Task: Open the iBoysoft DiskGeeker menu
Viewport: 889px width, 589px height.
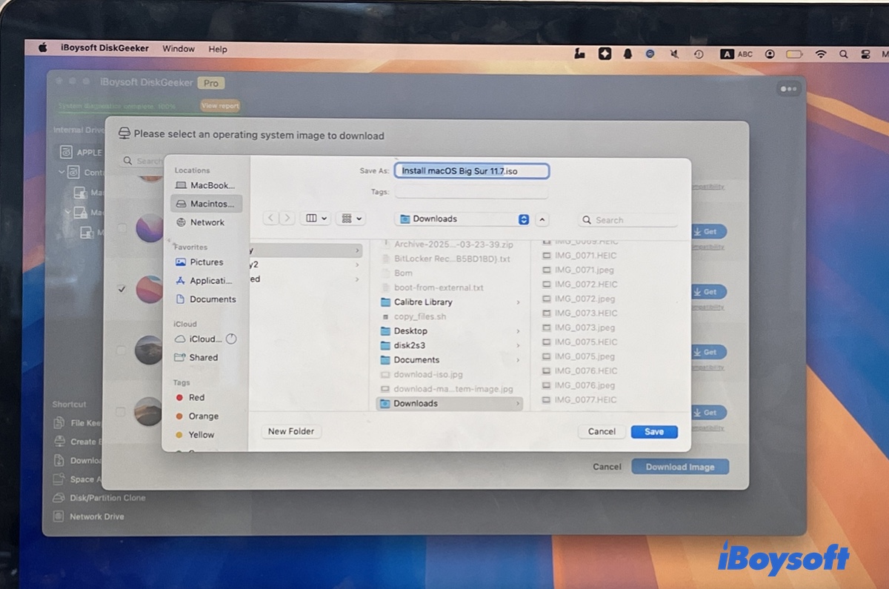Action: coord(104,48)
